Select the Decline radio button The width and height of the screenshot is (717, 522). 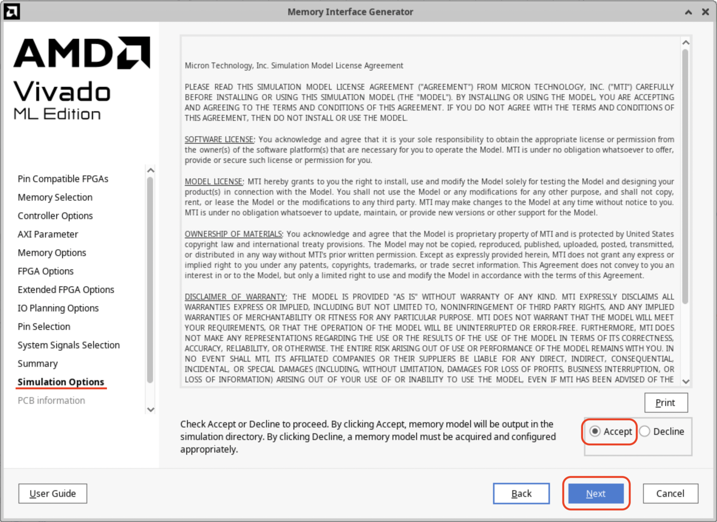click(645, 431)
